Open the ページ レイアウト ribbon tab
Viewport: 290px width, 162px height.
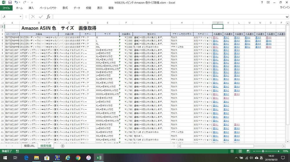[x=48, y=8]
